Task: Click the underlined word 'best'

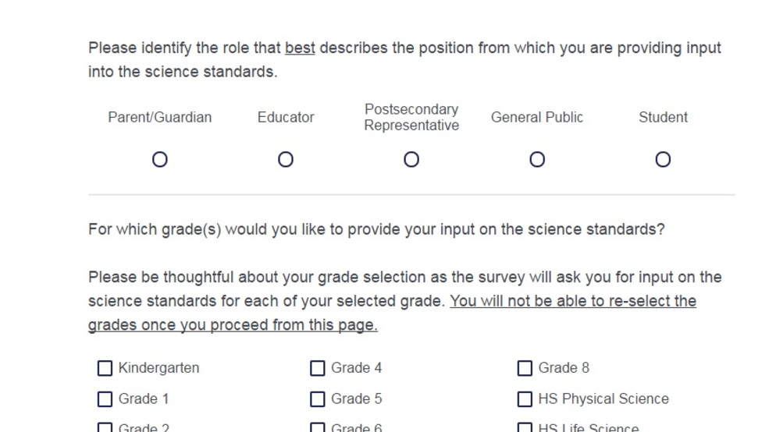Action: (x=300, y=48)
